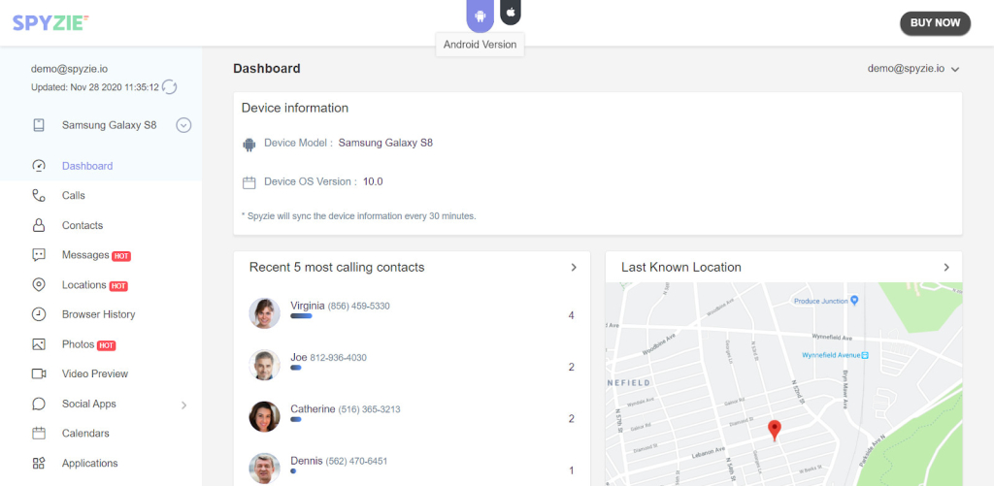Click the Browser History clock icon

point(39,314)
